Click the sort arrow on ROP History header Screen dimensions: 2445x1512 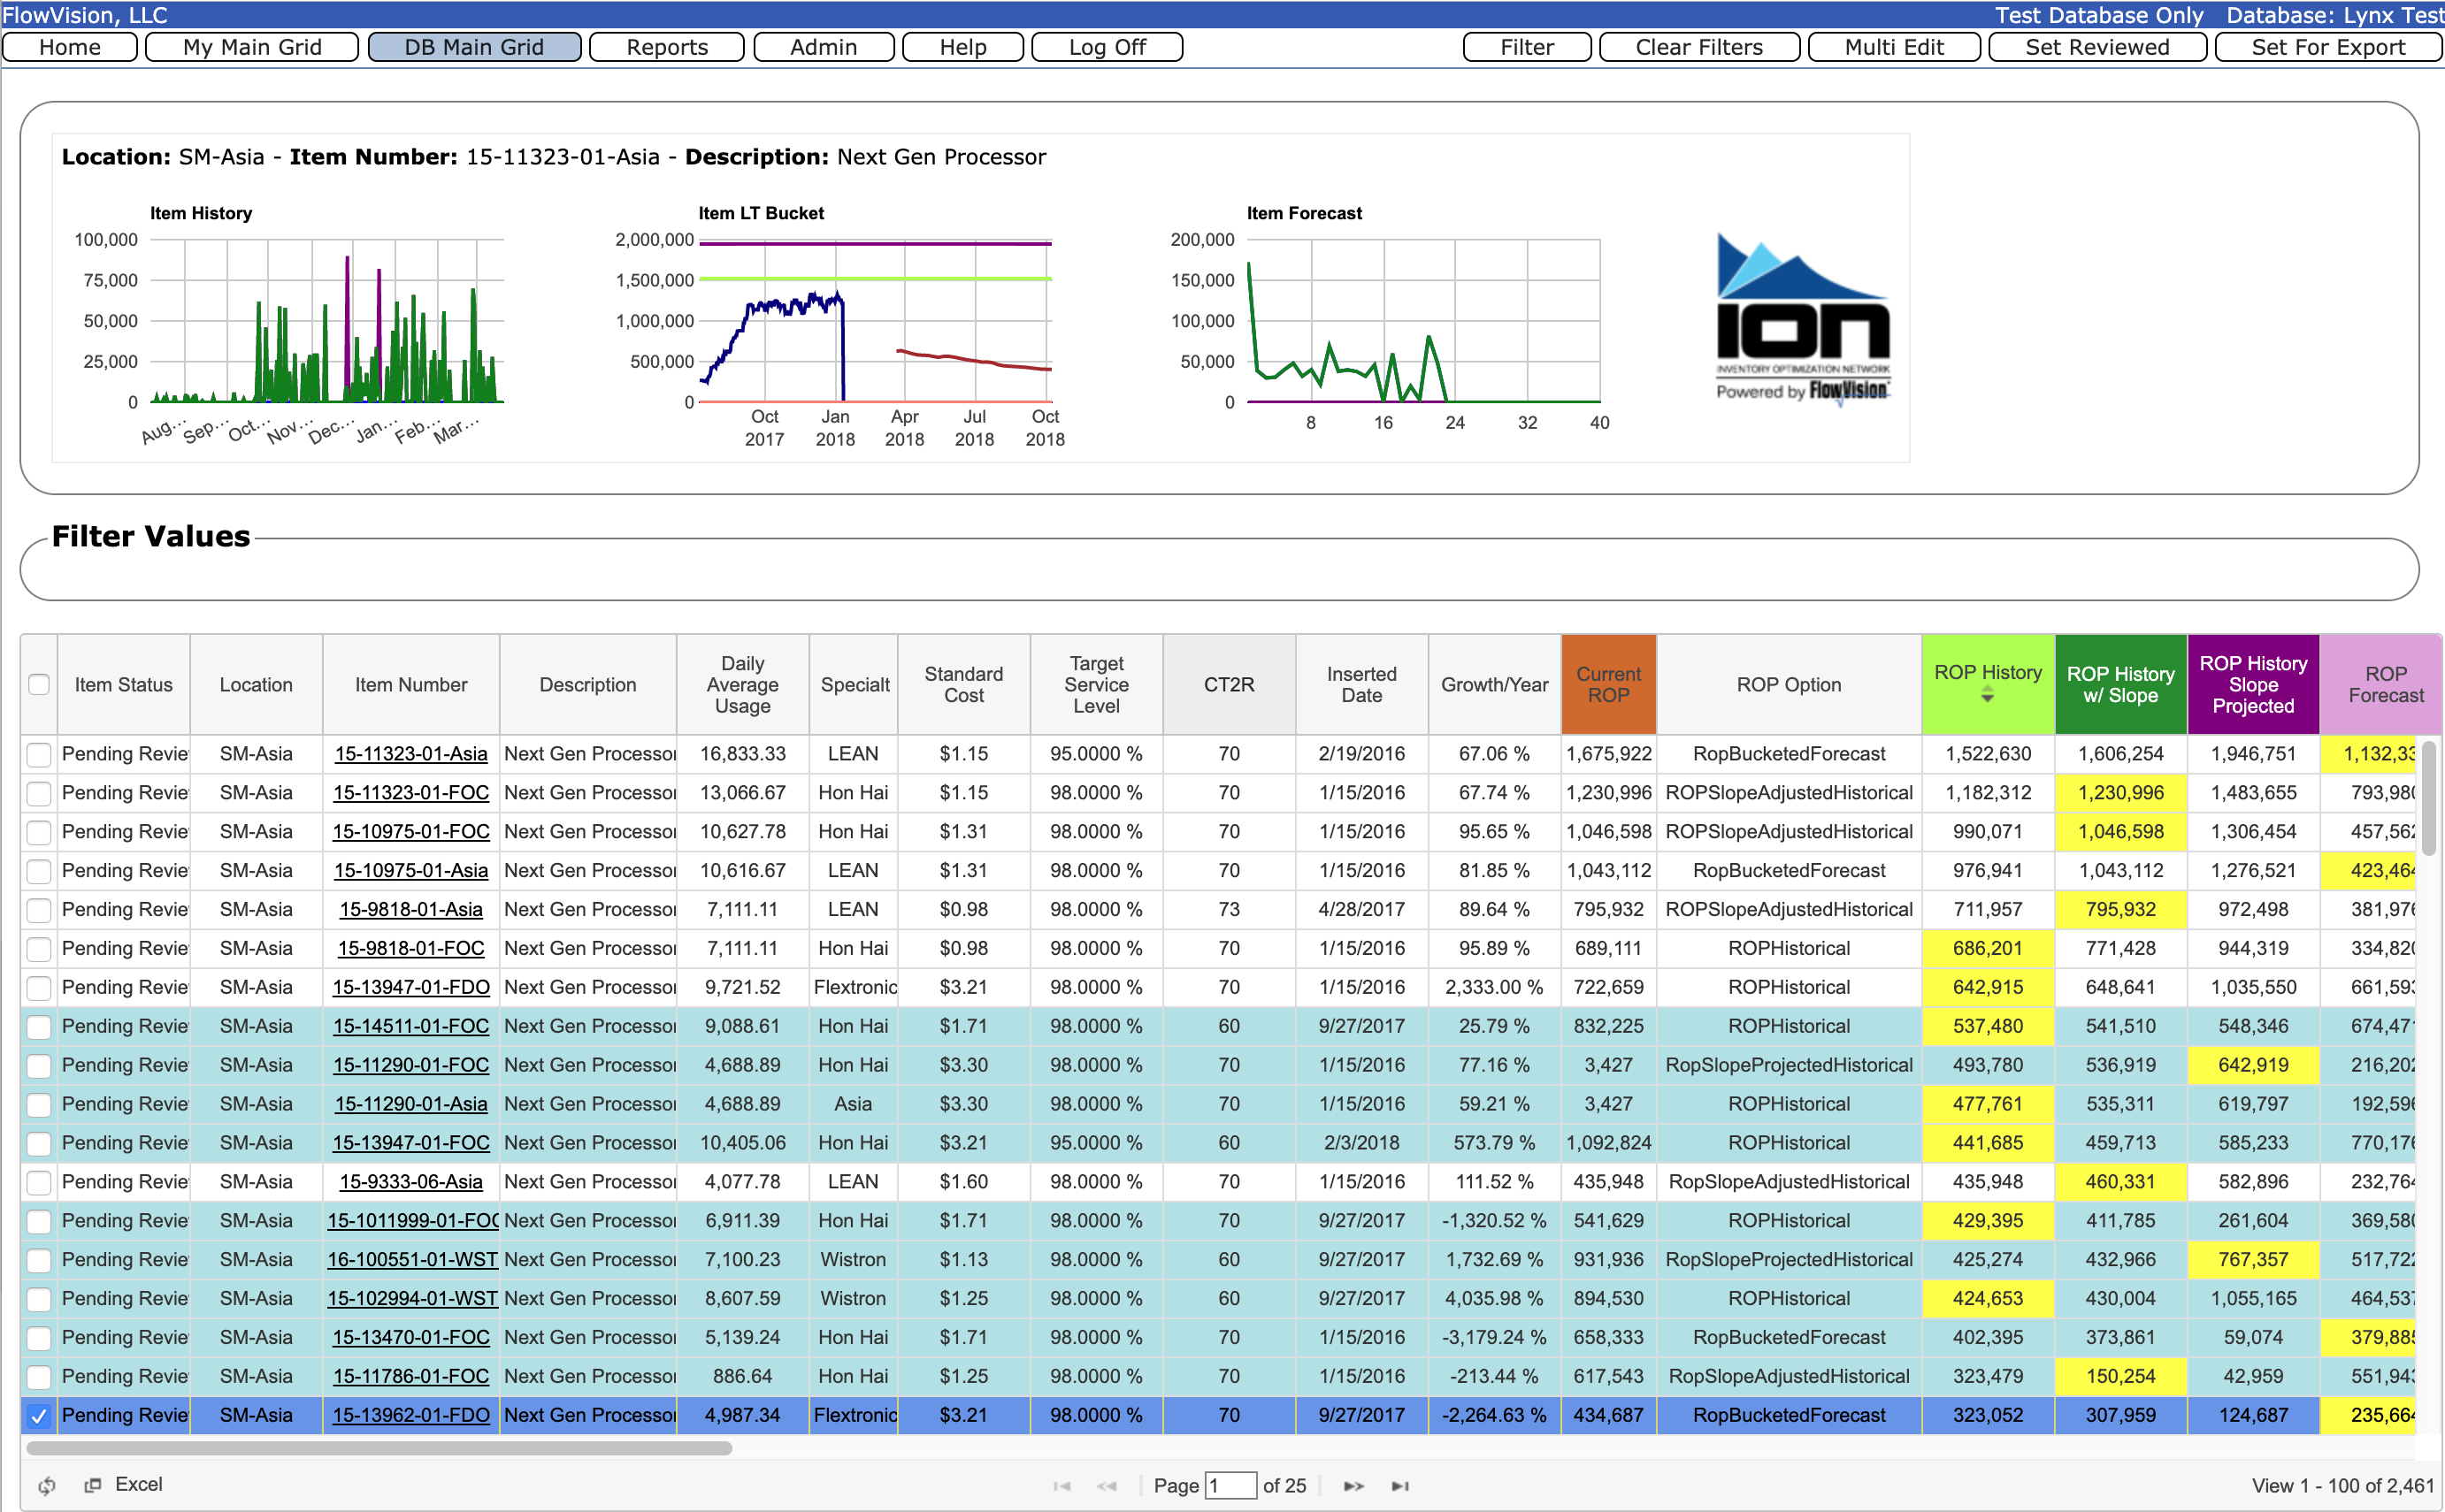(x=1987, y=692)
